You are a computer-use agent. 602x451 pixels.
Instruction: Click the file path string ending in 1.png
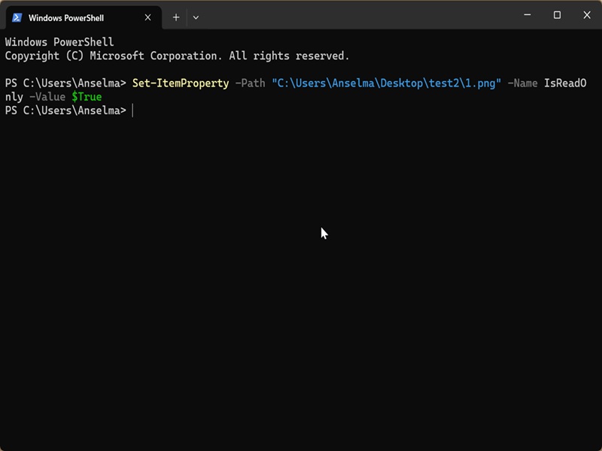coord(386,83)
